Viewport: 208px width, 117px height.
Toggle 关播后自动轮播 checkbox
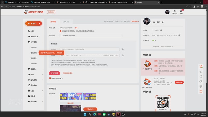[x=50, y=79]
